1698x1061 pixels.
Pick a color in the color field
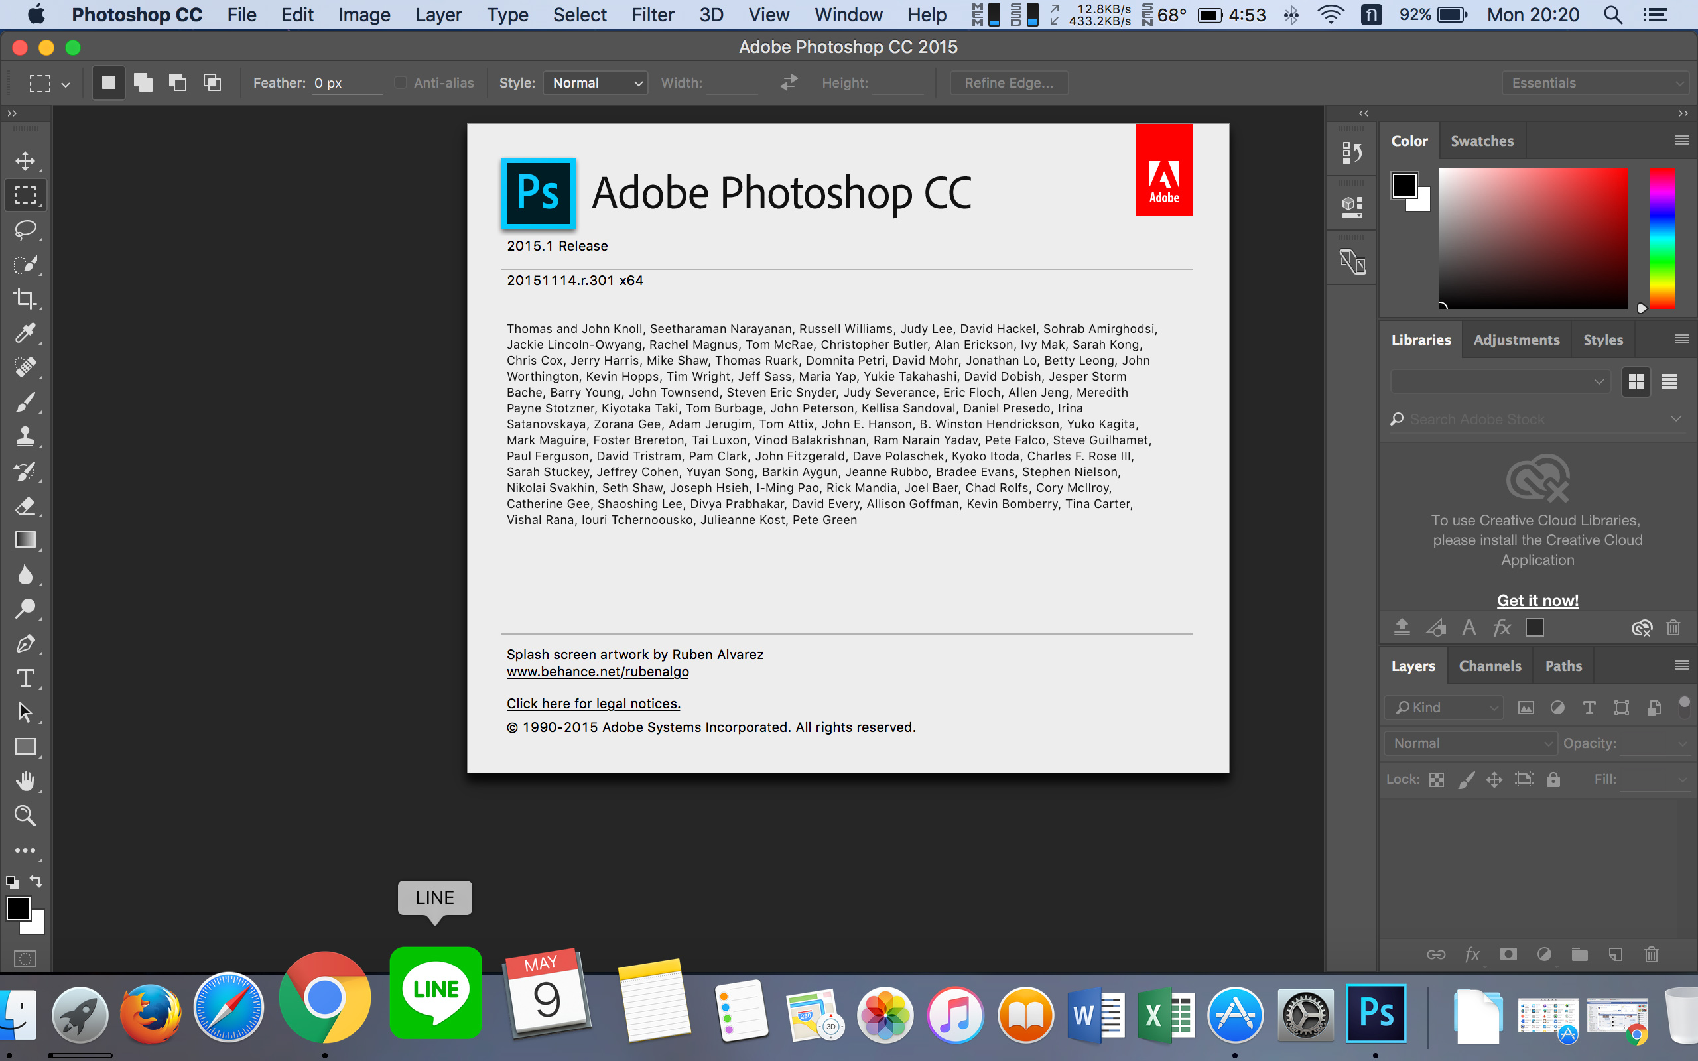point(1533,239)
